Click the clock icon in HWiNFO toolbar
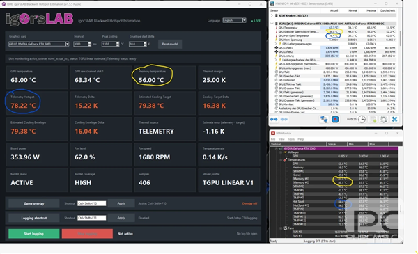The image size is (418, 254). 362,119
